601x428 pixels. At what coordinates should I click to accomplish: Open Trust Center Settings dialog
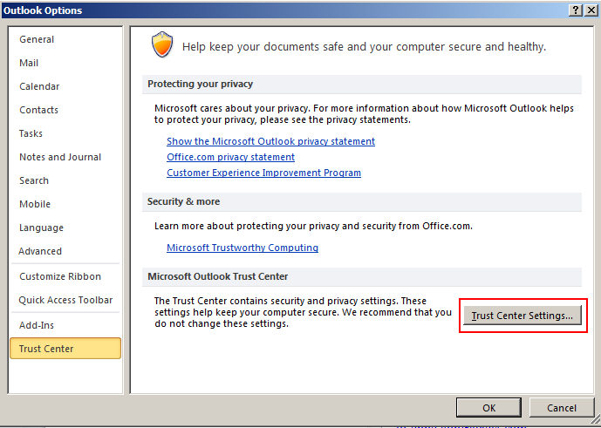click(x=522, y=316)
